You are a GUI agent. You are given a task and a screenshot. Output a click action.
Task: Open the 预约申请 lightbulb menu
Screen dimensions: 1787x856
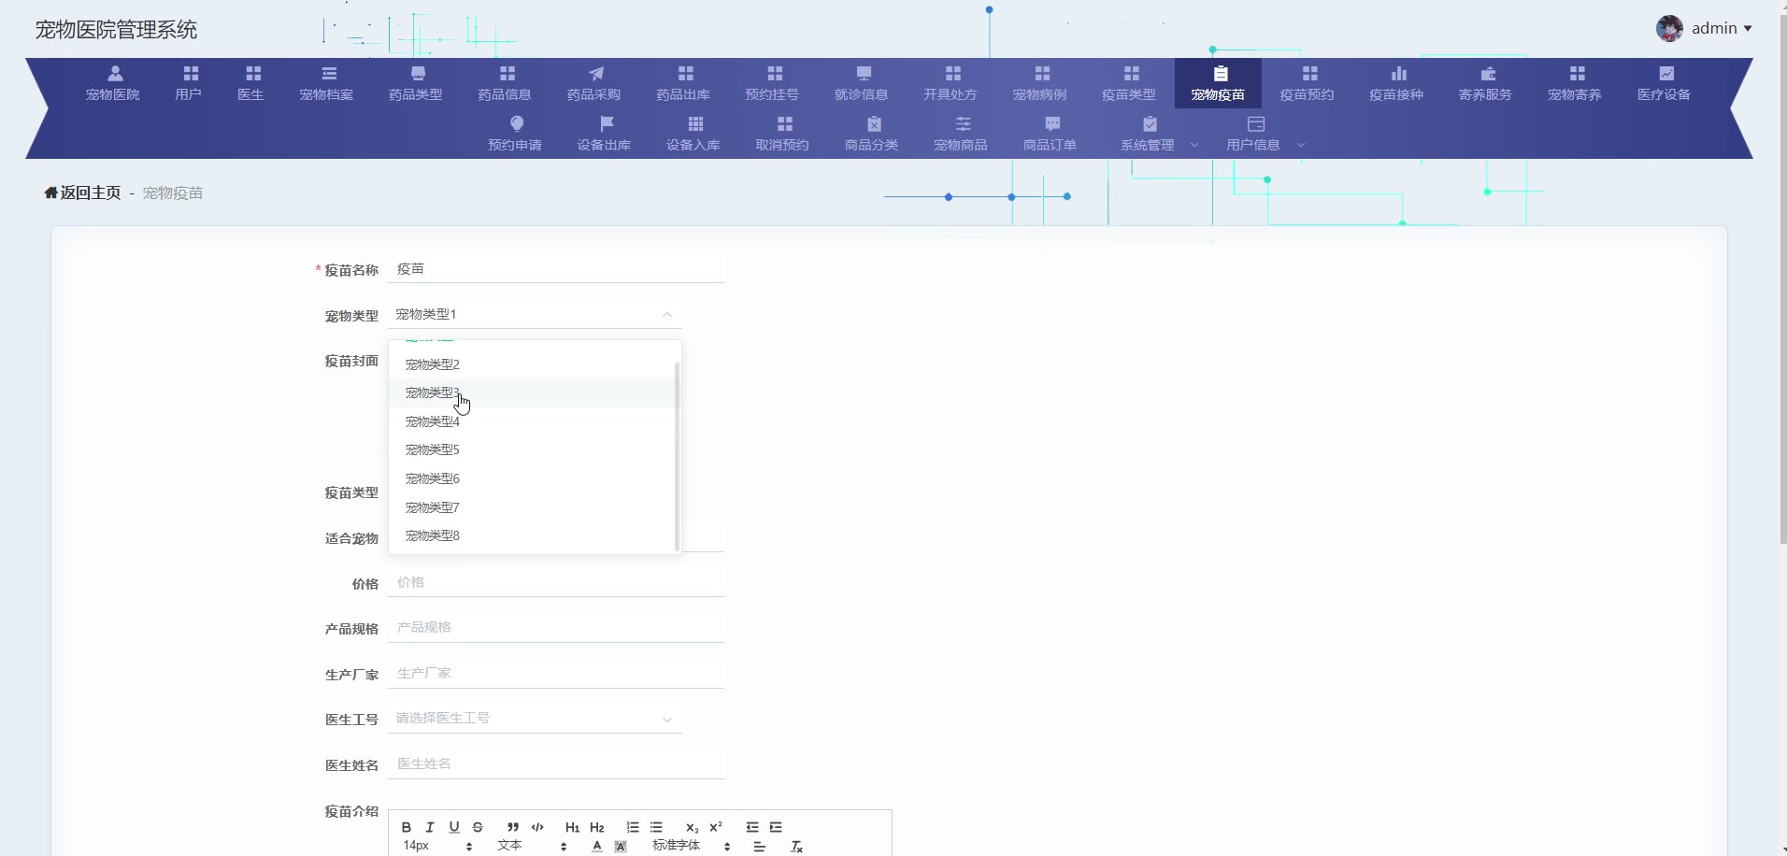pyautogui.click(x=516, y=134)
